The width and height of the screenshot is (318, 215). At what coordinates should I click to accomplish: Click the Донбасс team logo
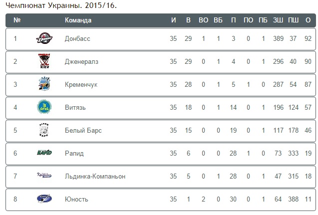pyautogui.click(x=44, y=38)
